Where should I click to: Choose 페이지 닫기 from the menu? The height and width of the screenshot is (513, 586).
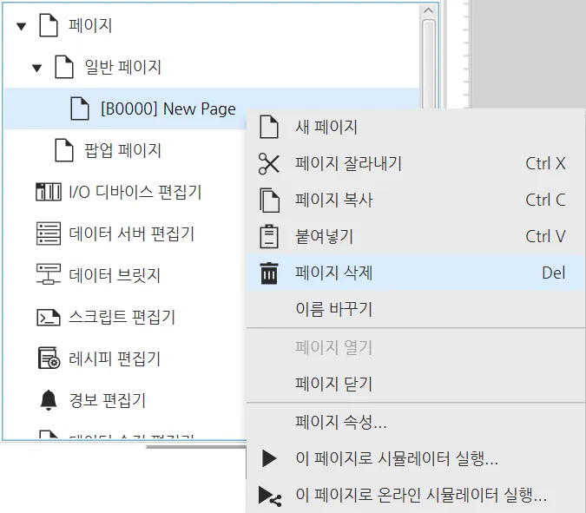(333, 384)
